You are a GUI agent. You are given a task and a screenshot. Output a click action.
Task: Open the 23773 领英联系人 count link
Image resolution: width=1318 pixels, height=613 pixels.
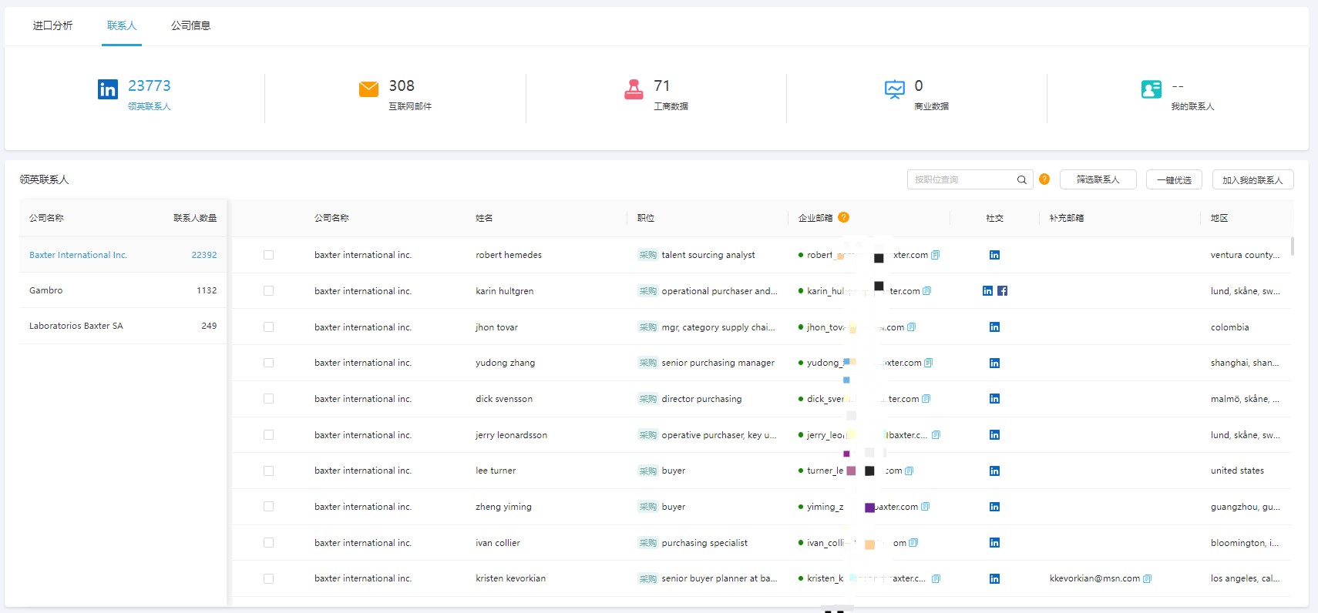(x=150, y=85)
